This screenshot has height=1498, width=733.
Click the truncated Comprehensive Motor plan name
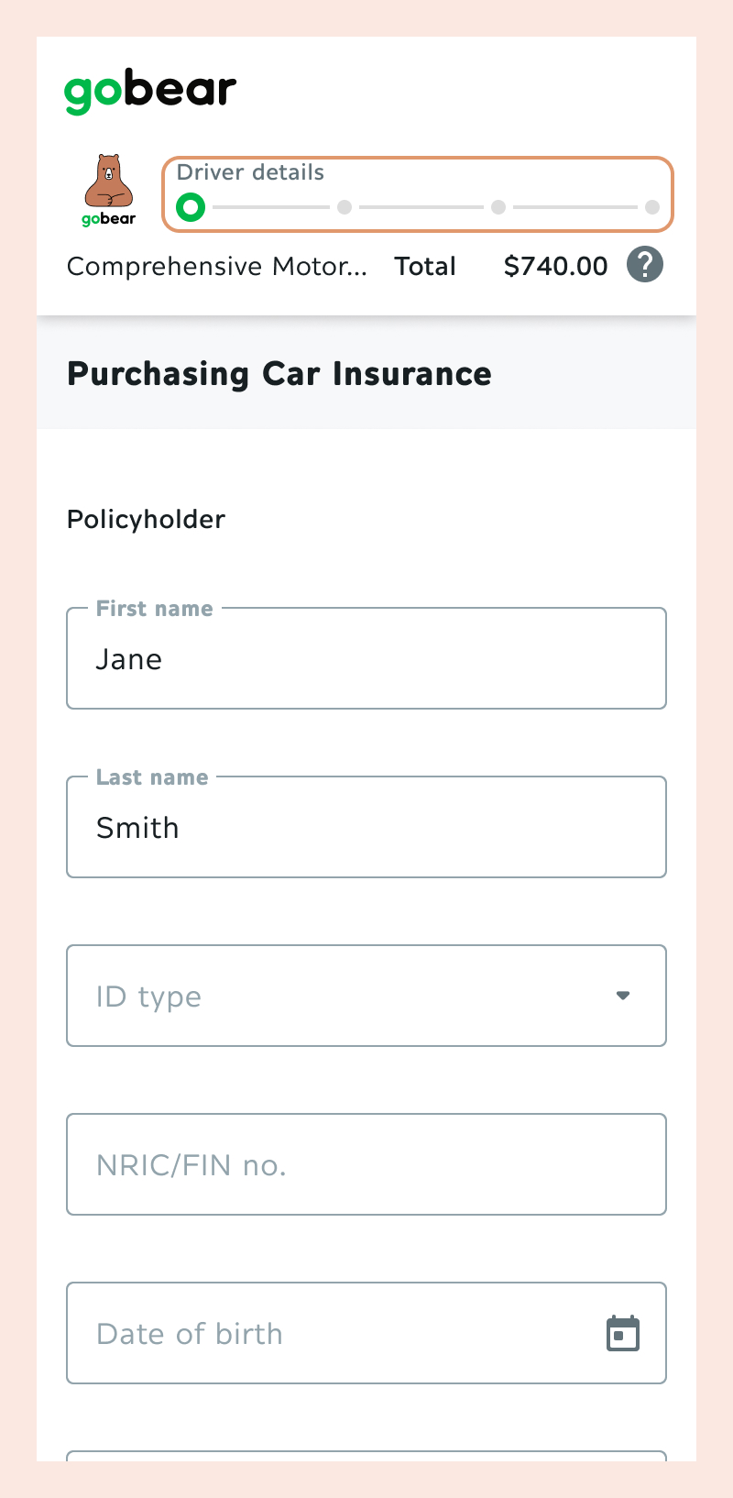pos(217,266)
